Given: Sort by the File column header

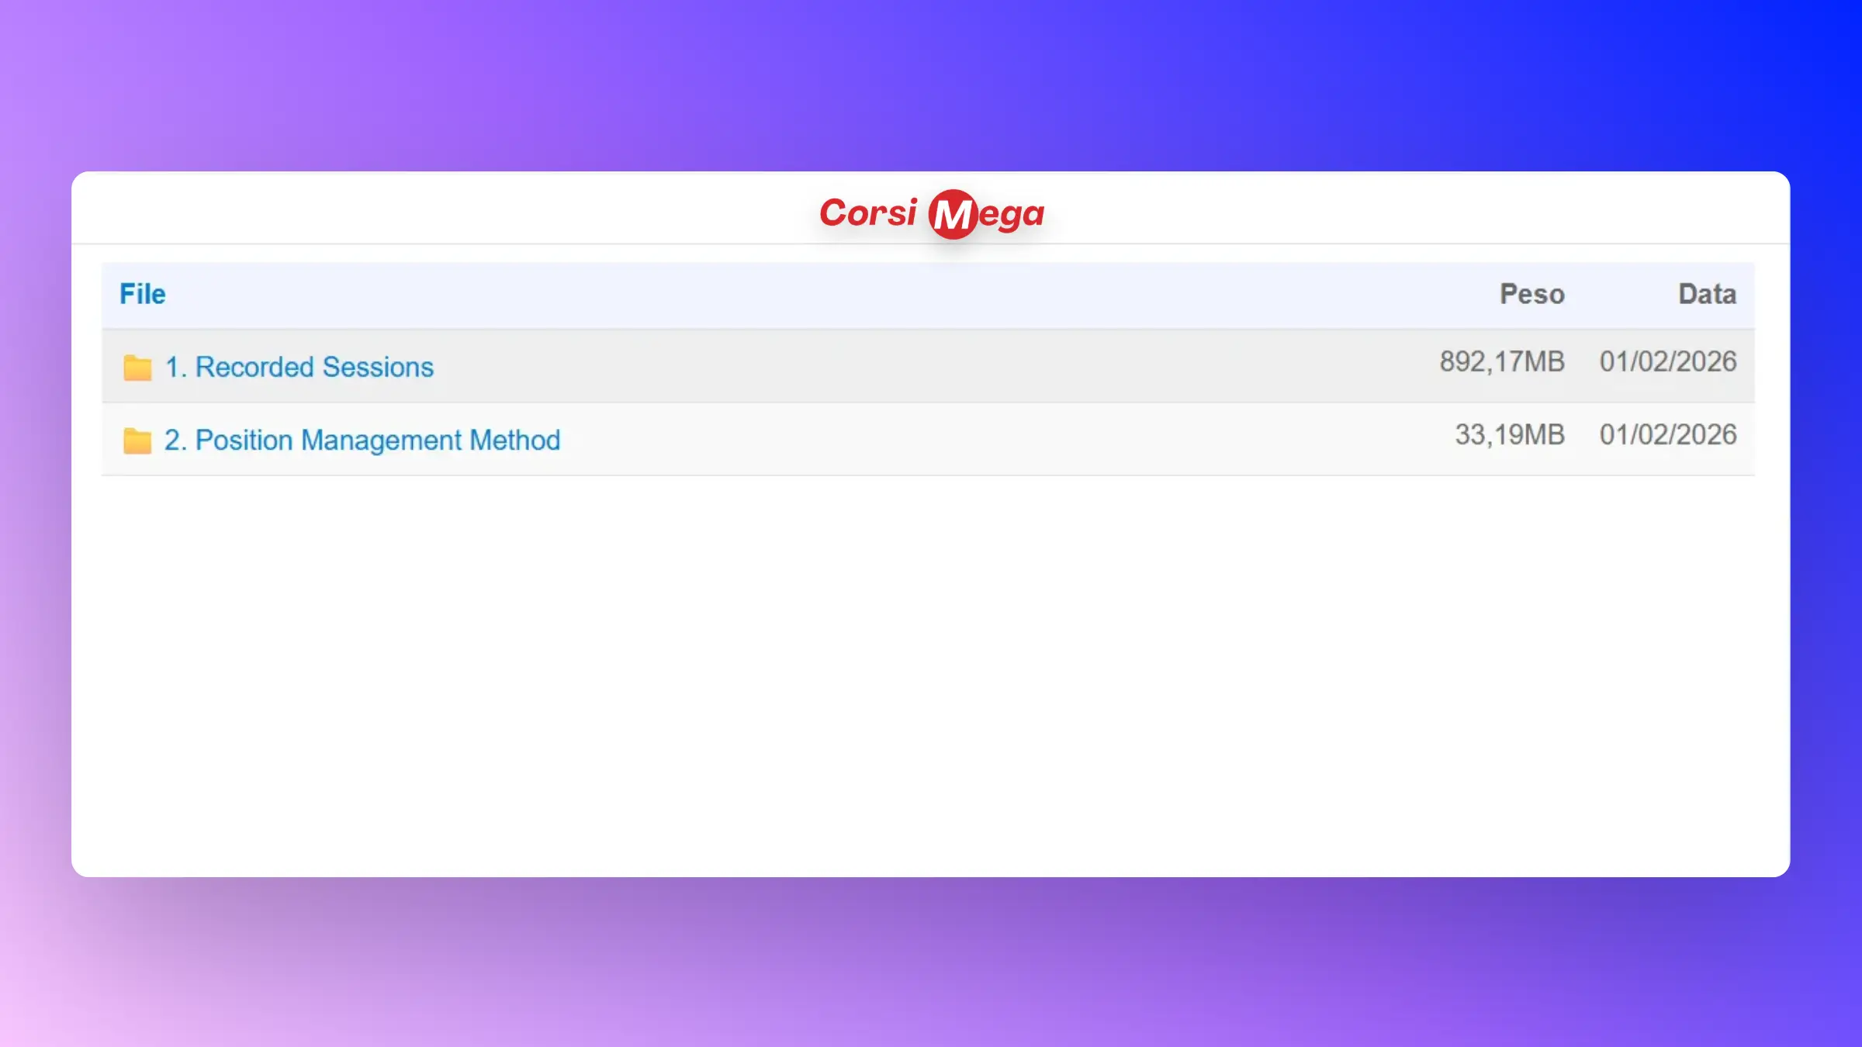Looking at the screenshot, I should click(x=143, y=294).
